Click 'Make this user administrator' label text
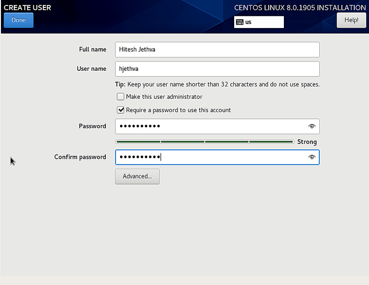The image size is (369, 285). coord(164,97)
